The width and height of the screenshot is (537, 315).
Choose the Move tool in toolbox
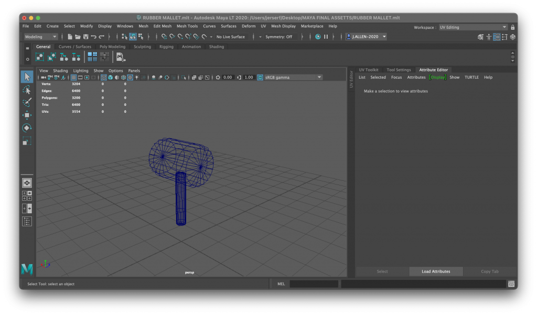click(27, 115)
